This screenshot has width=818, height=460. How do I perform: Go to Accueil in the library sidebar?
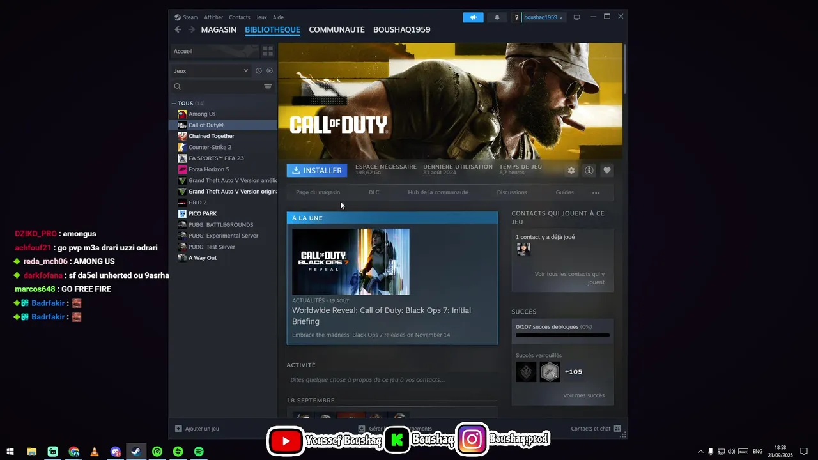[x=215, y=51]
